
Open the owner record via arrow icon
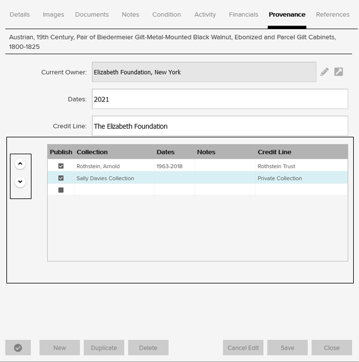[x=339, y=72]
